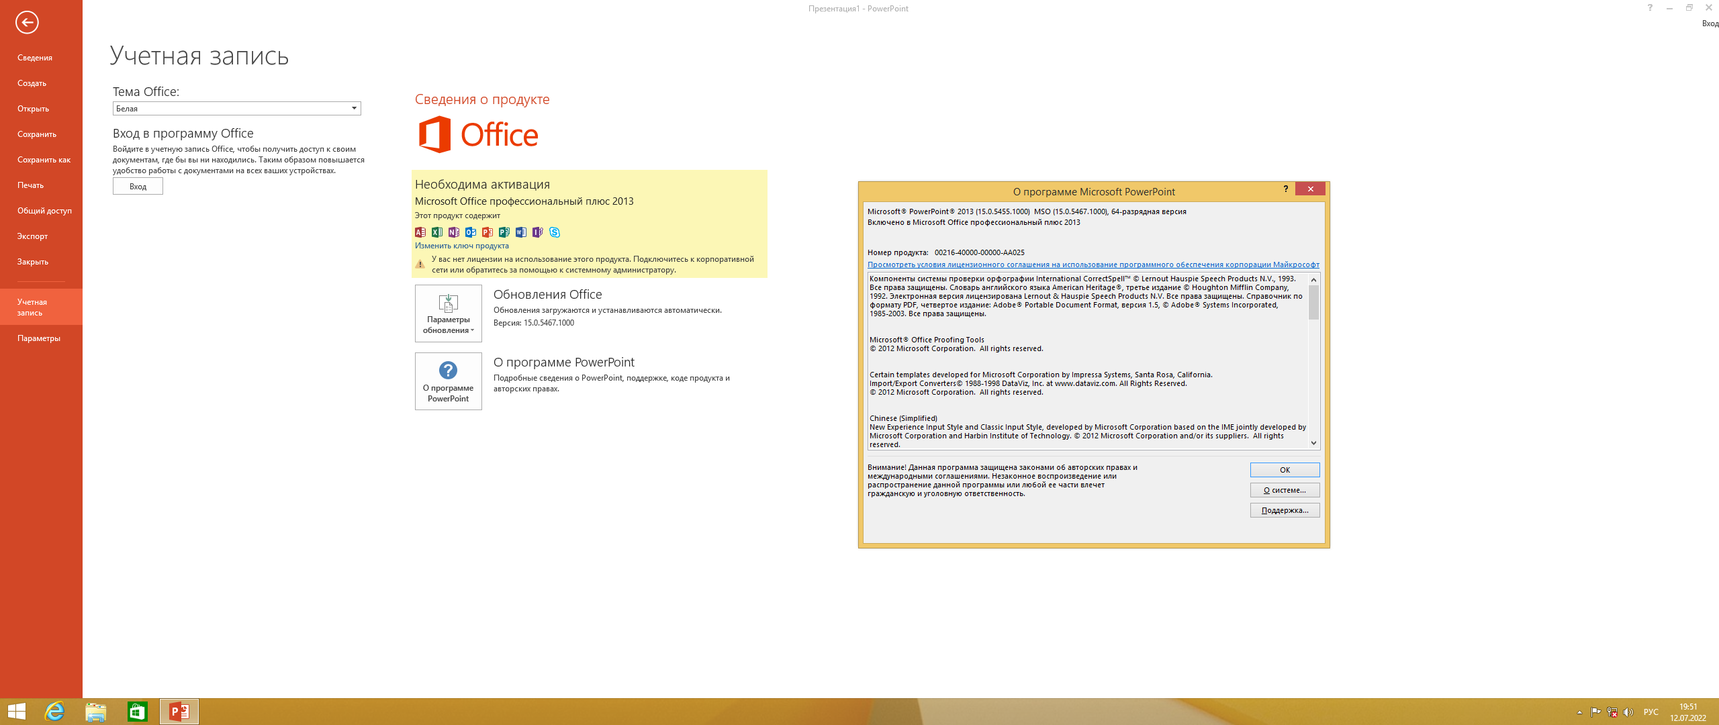Click the OneNote icon in product contents
The image size is (1719, 725).
tap(454, 232)
